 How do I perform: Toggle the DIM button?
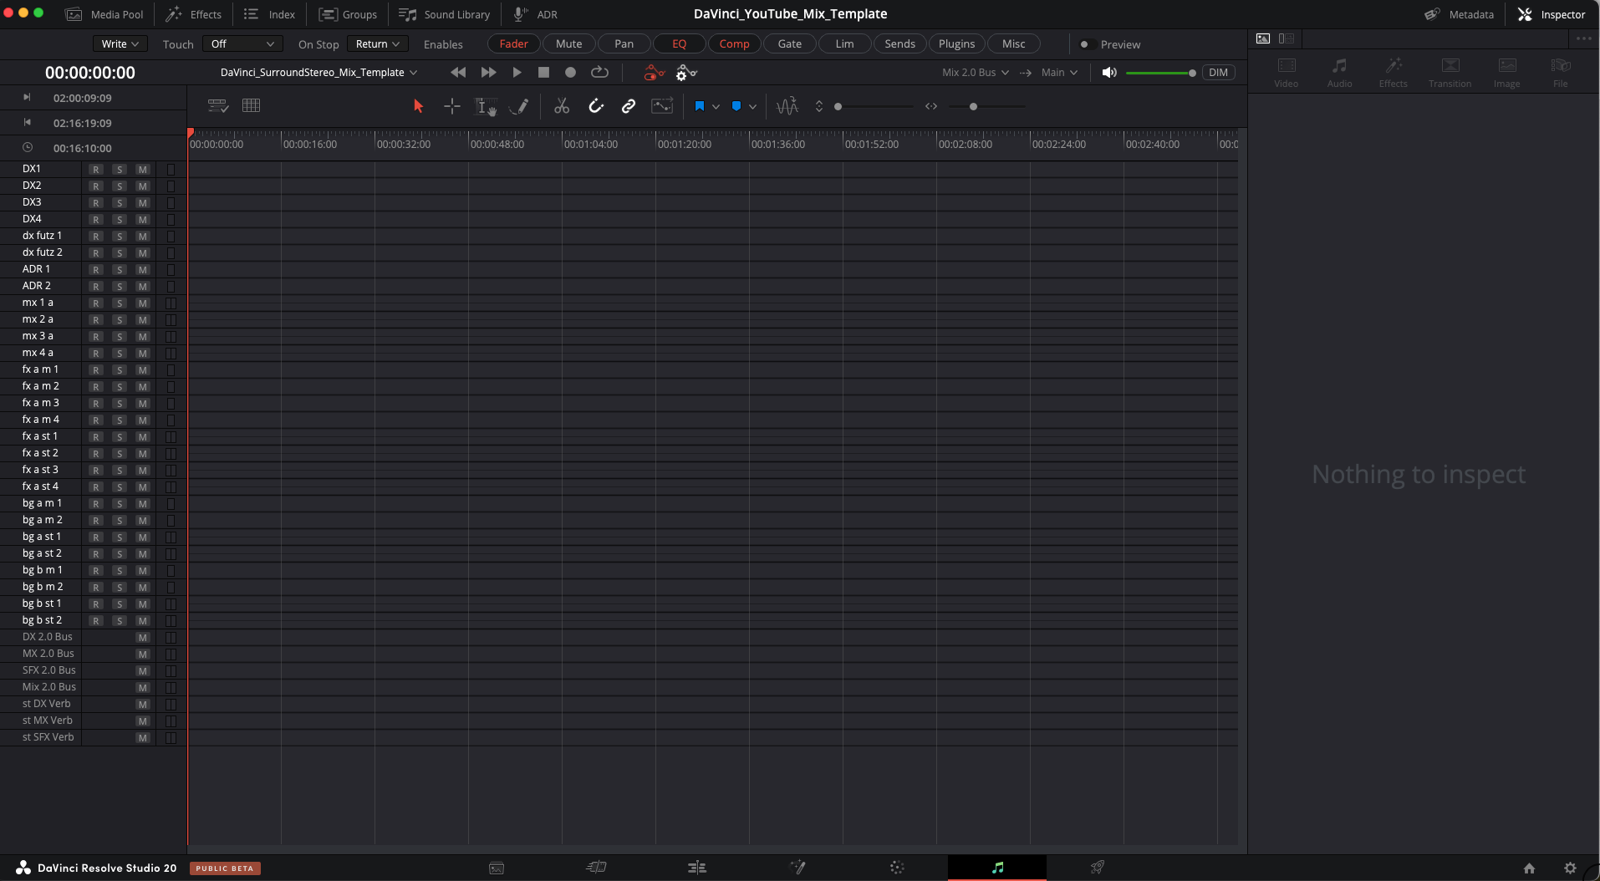1218,73
